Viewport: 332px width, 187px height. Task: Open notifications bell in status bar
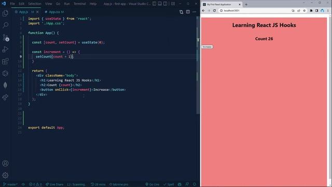[195, 184]
